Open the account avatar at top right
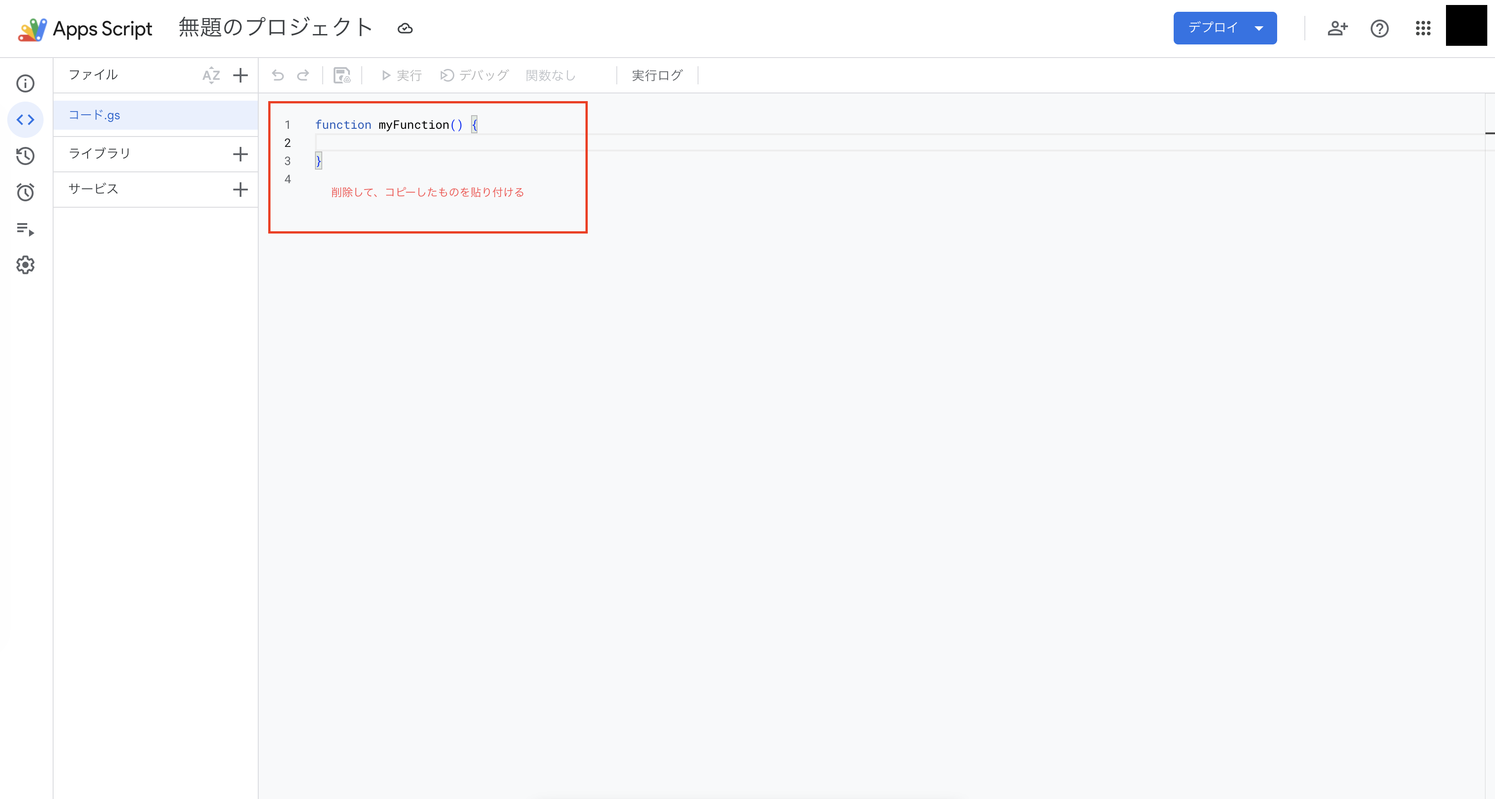The width and height of the screenshot is (1495, 799). pos(1466,25)
